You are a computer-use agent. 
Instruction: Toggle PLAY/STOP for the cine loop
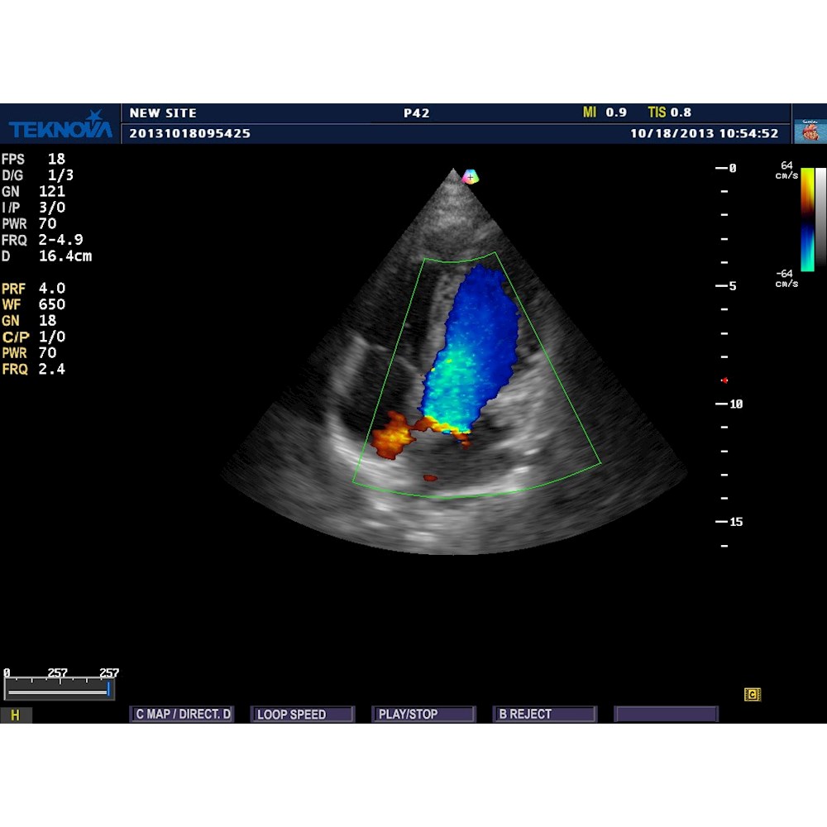[x=423, y=714]
